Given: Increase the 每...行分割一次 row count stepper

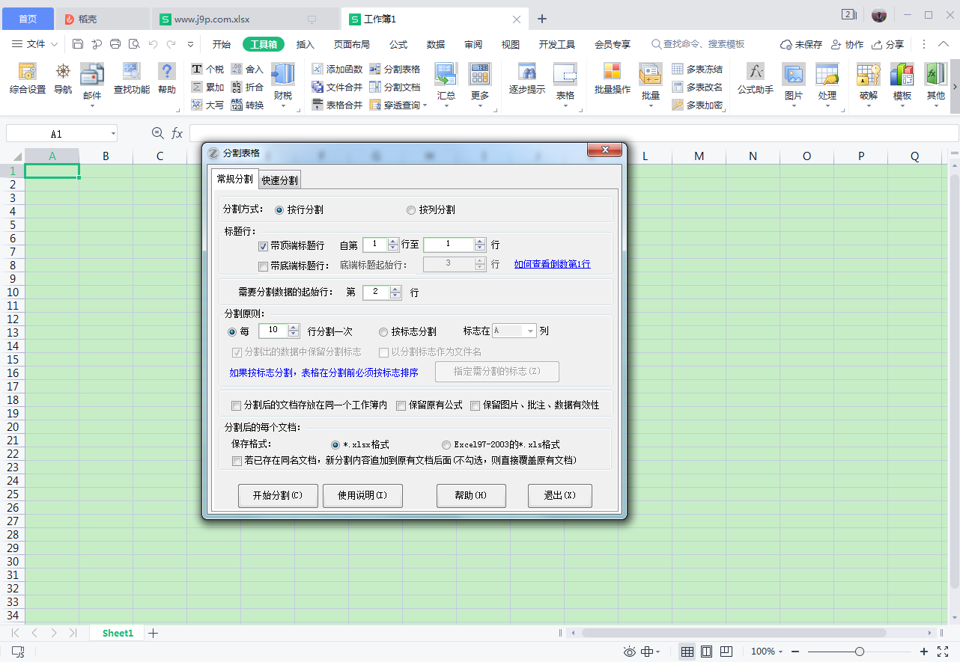Looking at the screenshot, I should tap(294, 328).
